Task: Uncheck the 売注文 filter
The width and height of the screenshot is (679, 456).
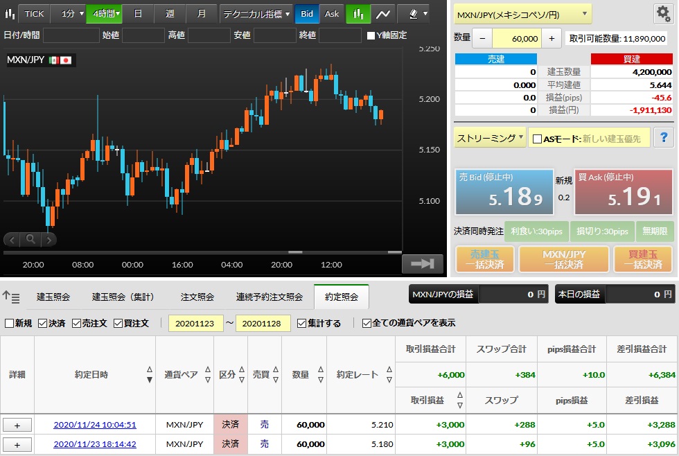Action: coord(76,323)
